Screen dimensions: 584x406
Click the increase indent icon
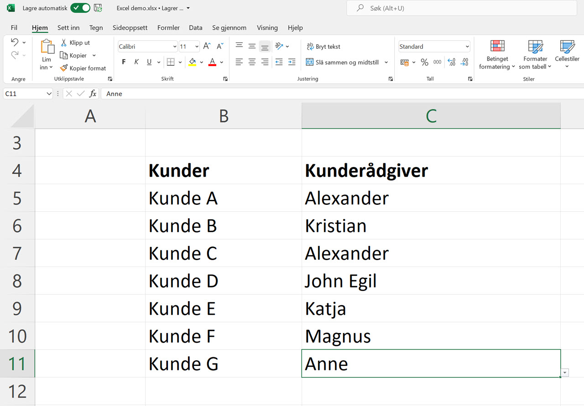coord(292,62)
